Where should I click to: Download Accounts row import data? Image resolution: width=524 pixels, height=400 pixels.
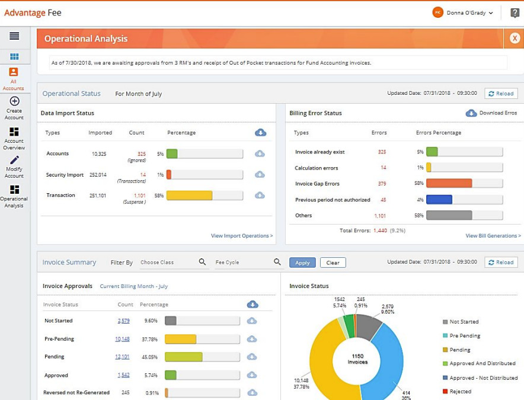(x=260, y=154)
